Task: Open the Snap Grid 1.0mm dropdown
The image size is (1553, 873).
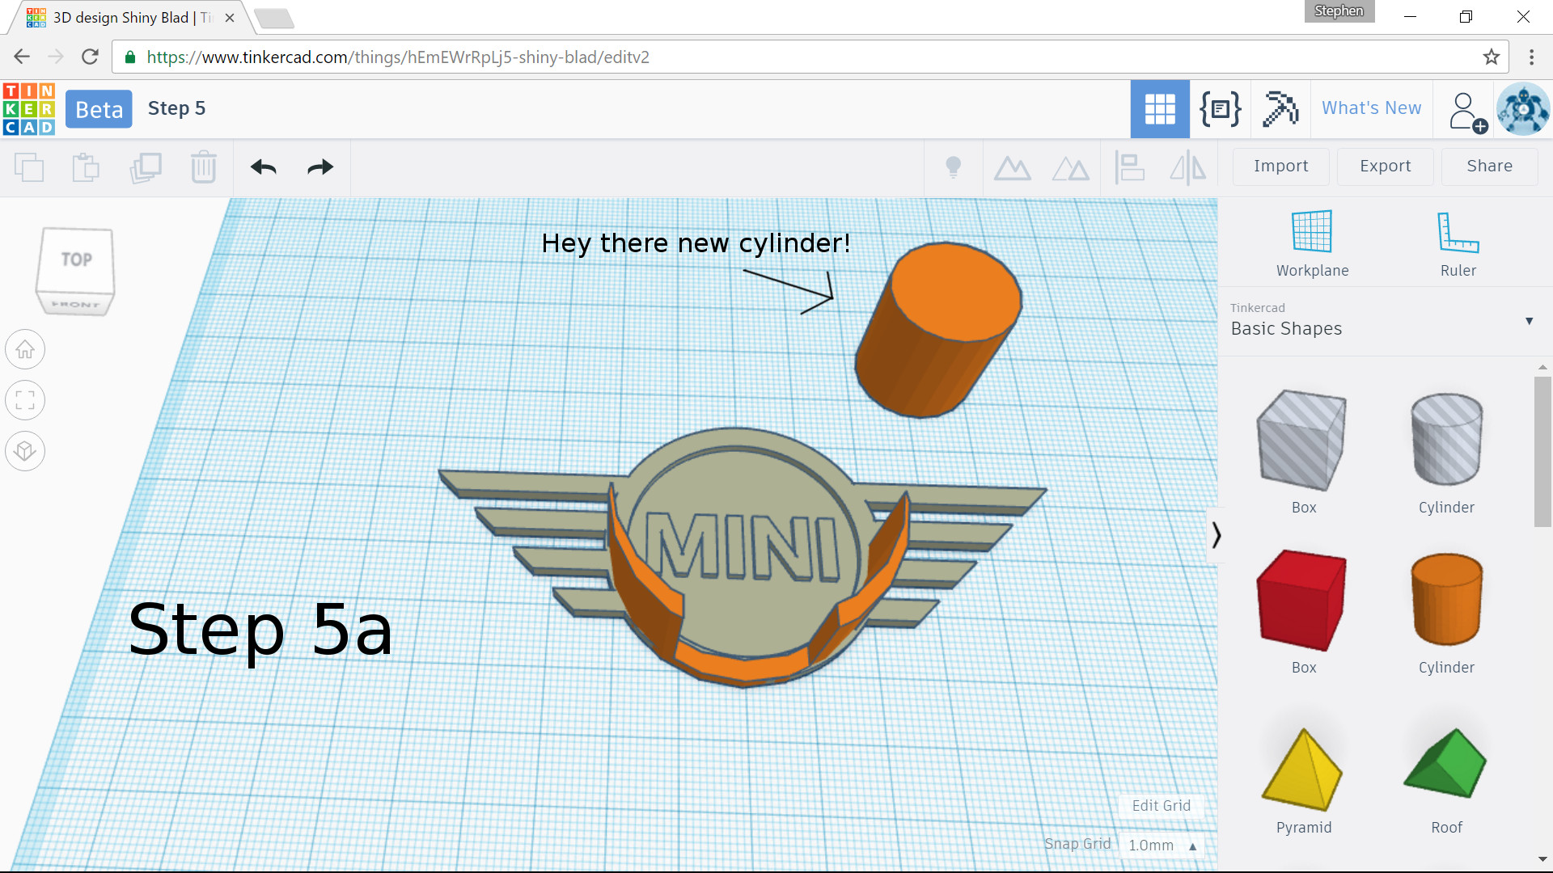Action: pos(1162,845)
